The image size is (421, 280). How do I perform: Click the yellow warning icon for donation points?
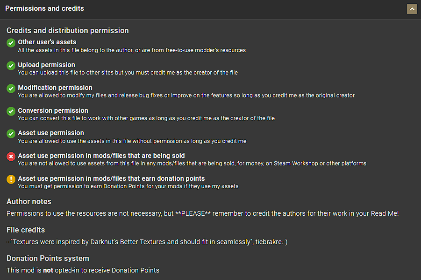tap(11, 179)
